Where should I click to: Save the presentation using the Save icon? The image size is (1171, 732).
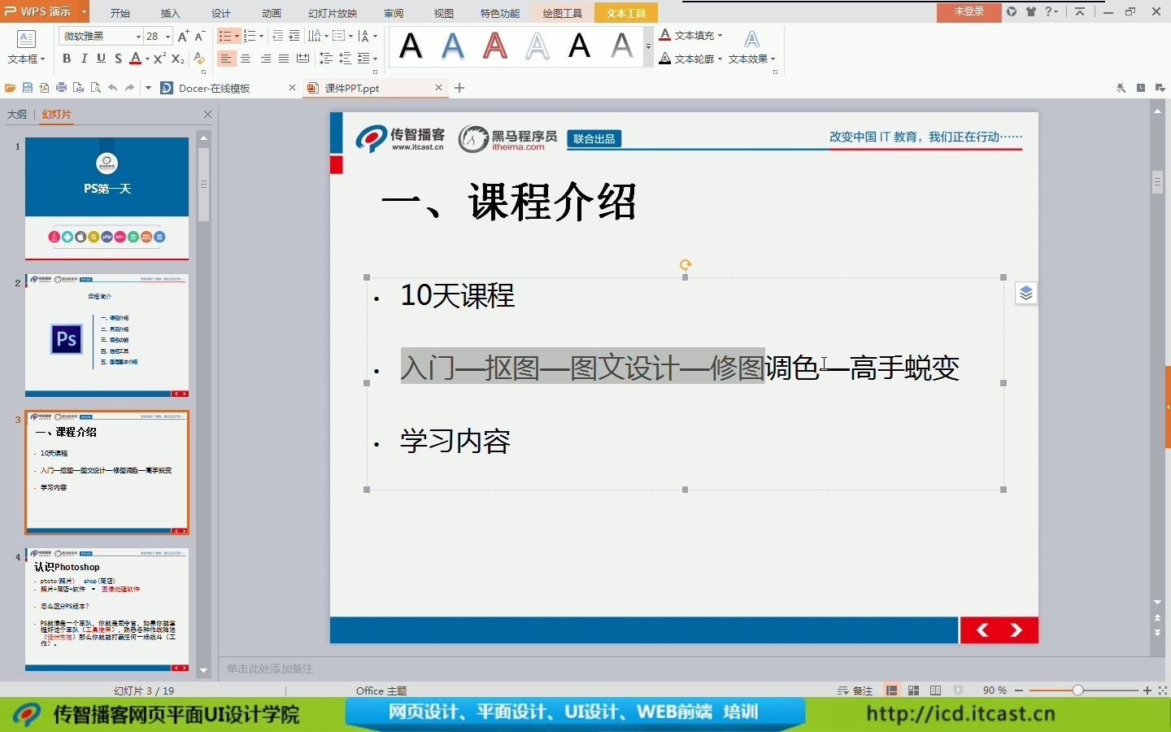coord(27,88)
